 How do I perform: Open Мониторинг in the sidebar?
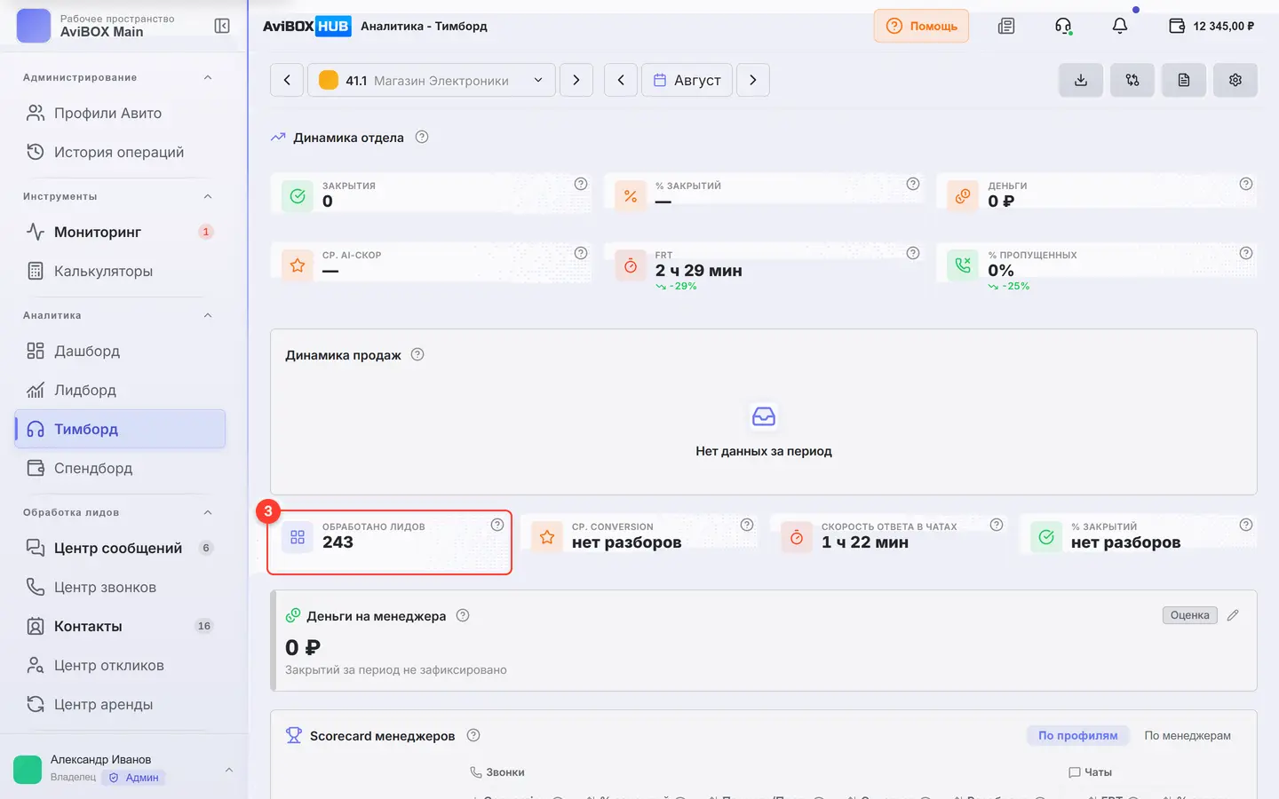120,232
